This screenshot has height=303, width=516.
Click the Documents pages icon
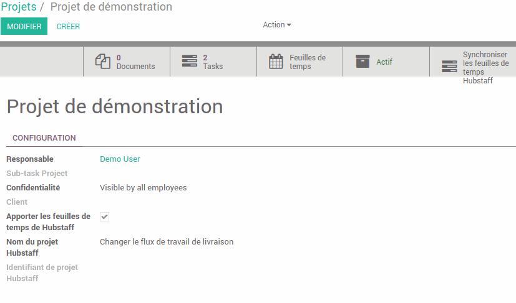point(103,62)
